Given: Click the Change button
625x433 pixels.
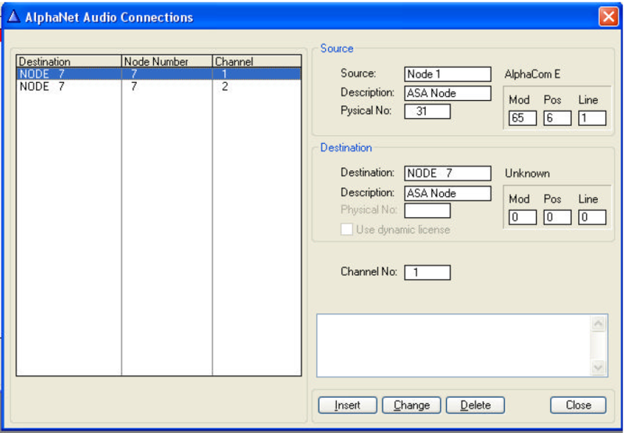Looking at the screenshot, I should pyautogui.click(x=412, y=405).
